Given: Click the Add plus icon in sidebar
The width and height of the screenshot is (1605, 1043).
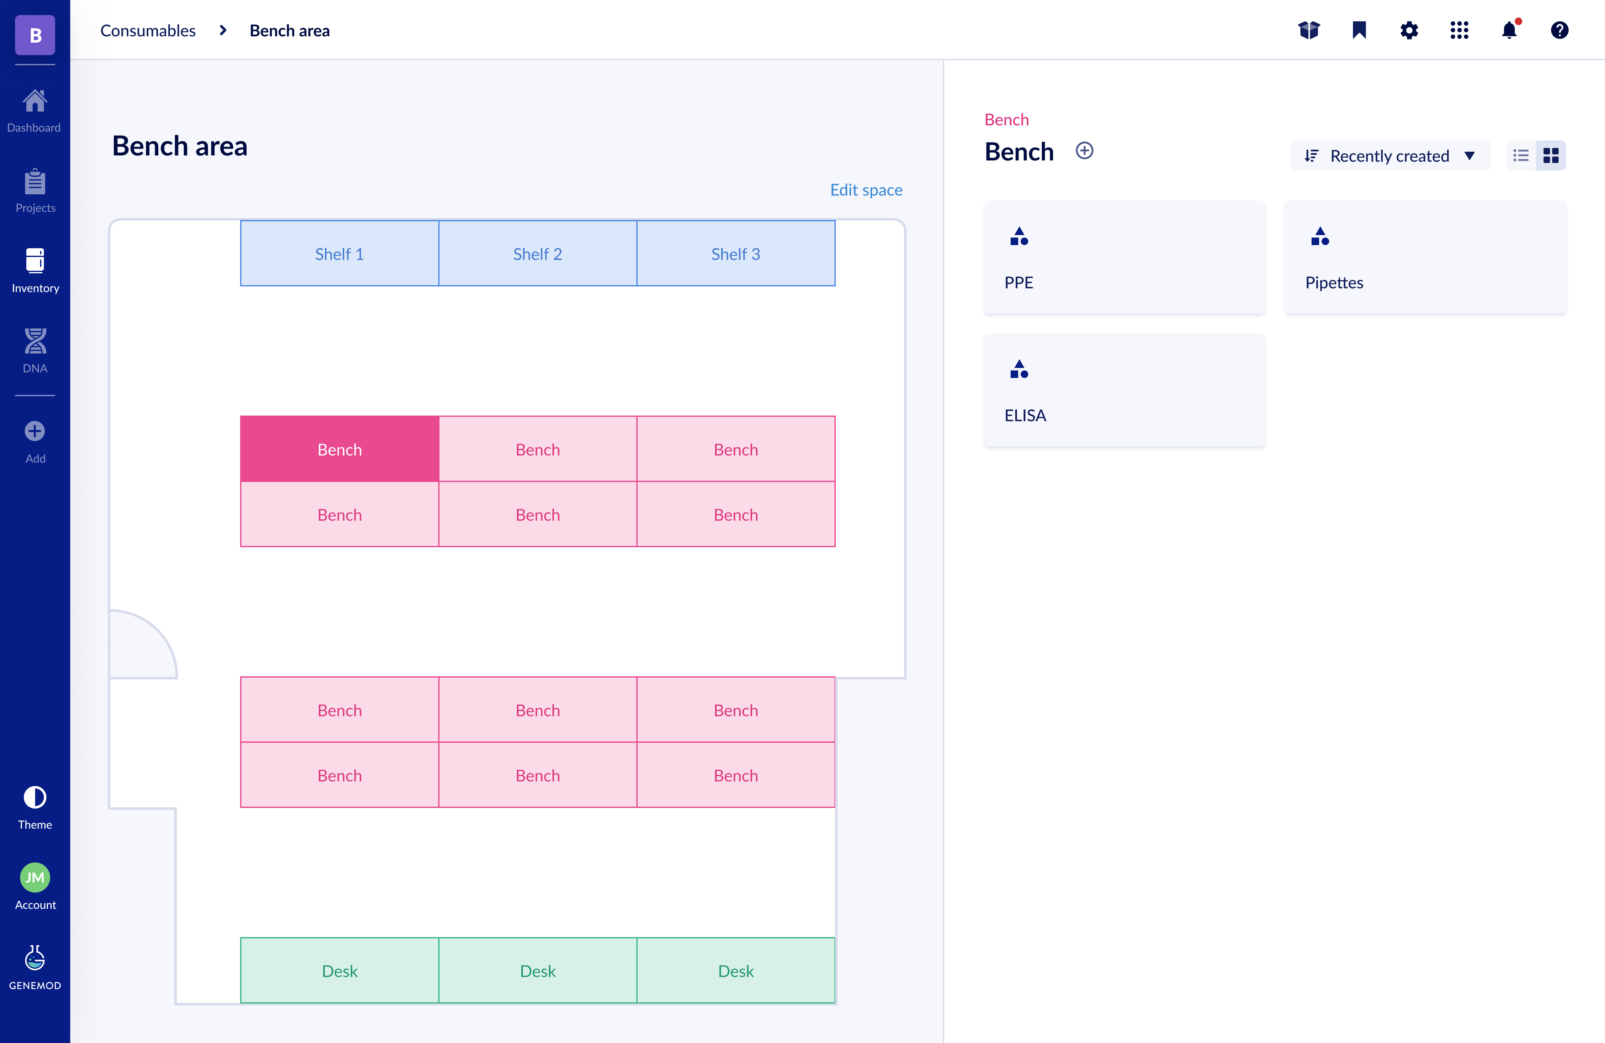Looking at the screenshot, I should pyautogui.click(x=34, y=432).
